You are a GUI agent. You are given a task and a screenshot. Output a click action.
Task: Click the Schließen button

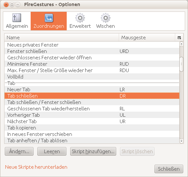tap(169, 169)
